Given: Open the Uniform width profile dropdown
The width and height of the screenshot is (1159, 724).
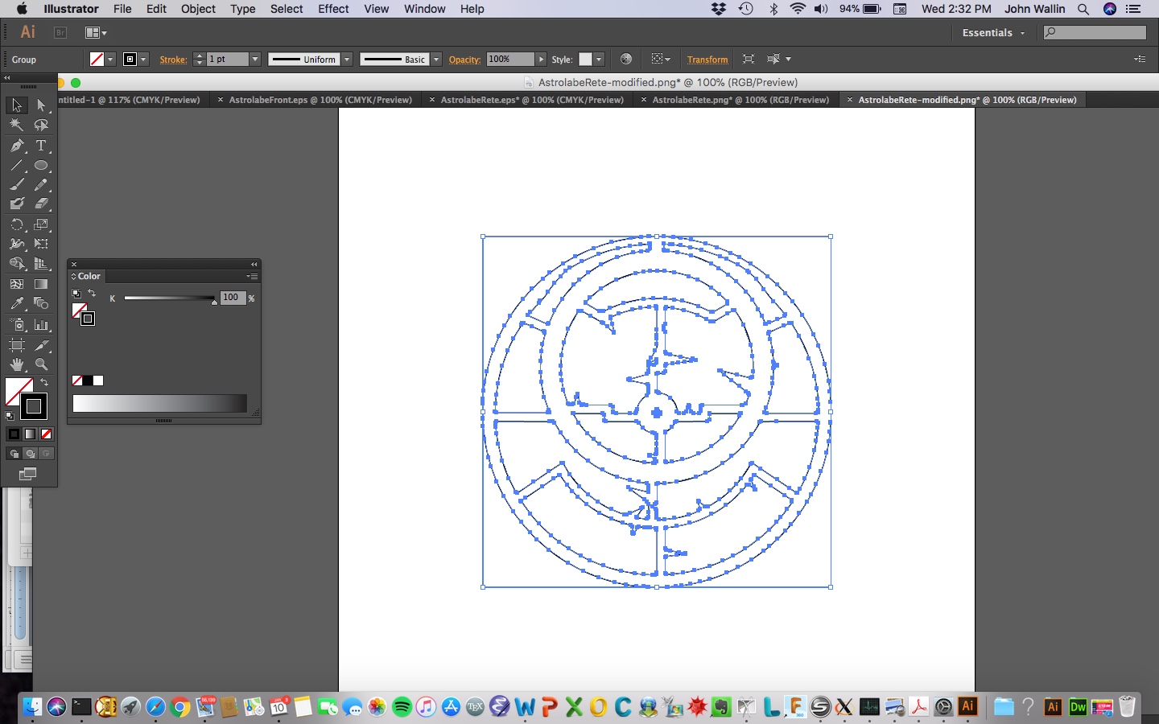Looking at the screenshot, I should click(x=346, y=59).
